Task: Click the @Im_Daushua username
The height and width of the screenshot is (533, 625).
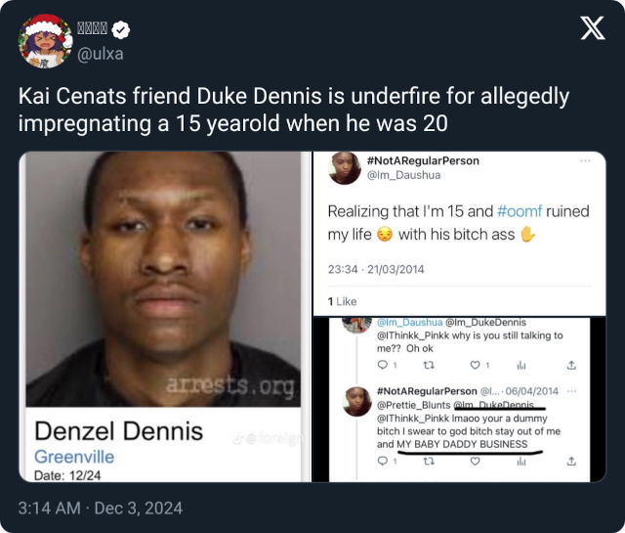Action: [x=403, y=175]
